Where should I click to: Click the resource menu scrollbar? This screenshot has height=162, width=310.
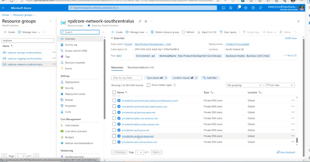point(104,79)
